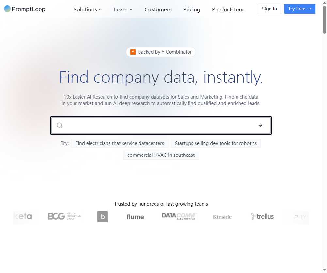Click the trellus logo

click(x=262, y=216)
